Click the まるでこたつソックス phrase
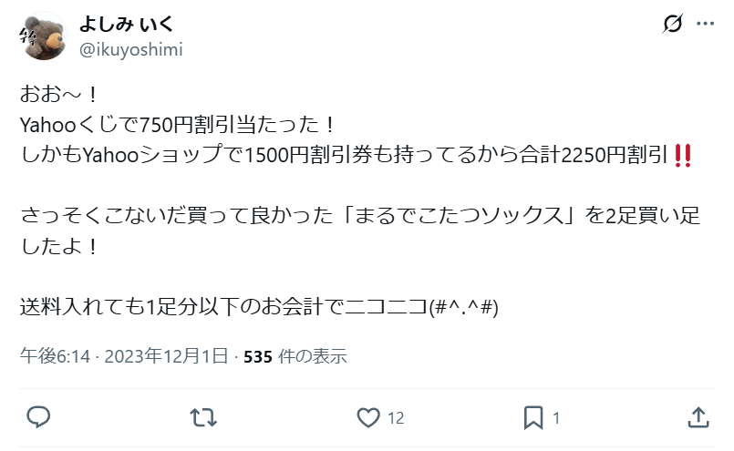 [x=459, y=216]
